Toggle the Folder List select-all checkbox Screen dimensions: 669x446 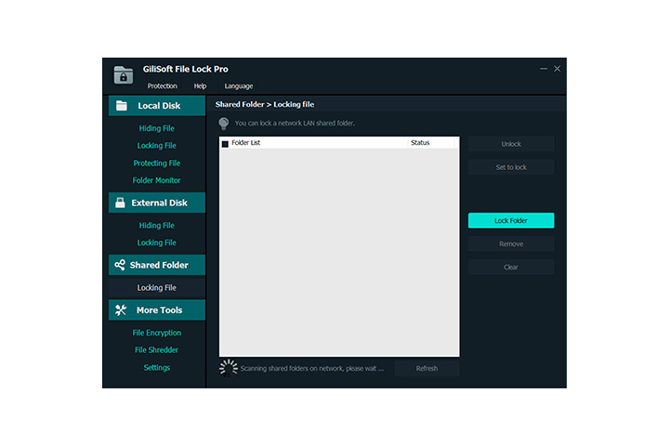point(225,144)
